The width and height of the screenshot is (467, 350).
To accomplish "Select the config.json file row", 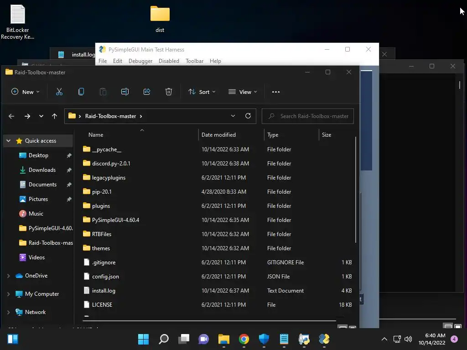I will click(x=217, y=277).
